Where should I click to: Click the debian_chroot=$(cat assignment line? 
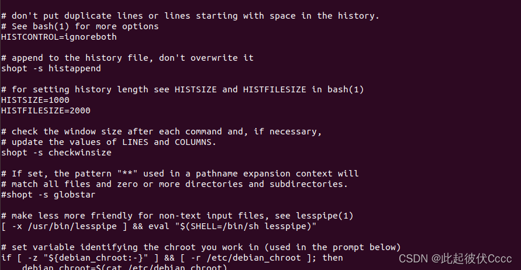coord(123,267)
